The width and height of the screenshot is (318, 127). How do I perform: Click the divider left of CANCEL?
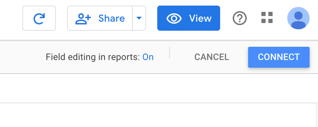click(169, 53)
